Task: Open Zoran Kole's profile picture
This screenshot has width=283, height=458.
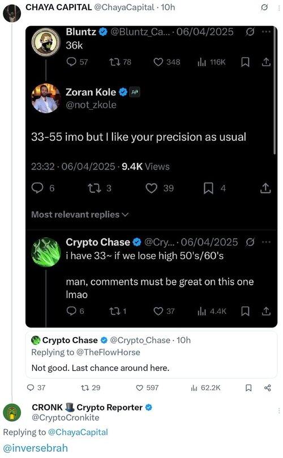Action: click(46, 98)
